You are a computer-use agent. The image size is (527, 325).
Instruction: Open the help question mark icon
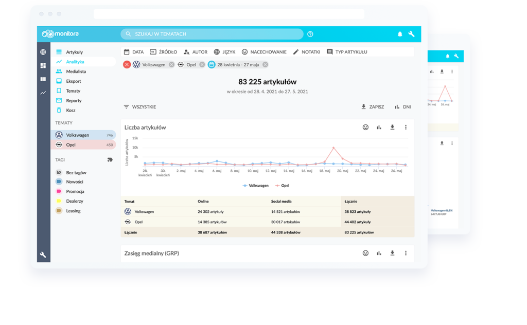(x=310, y=34)
